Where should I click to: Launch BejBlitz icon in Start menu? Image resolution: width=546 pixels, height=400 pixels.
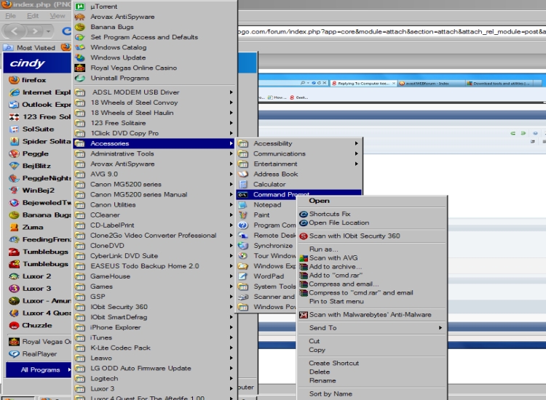point(14,166)
